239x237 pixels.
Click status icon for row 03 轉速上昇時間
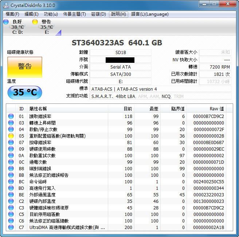point(11,123)
